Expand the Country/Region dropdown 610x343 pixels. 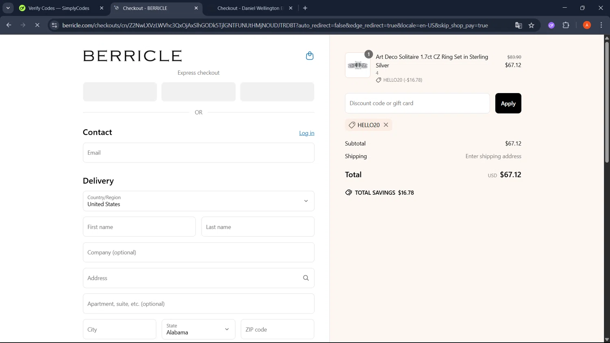pyautogui.click(x=198, y=201)
